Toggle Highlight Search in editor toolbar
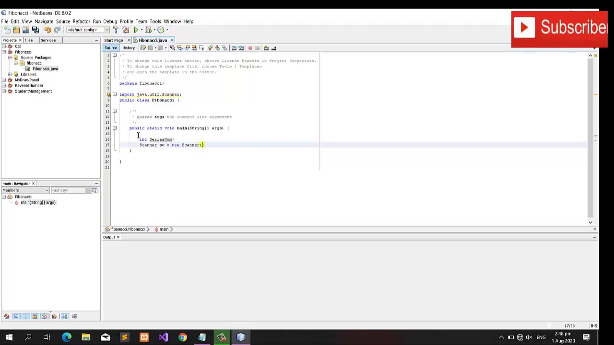Screen dimensions: 614x345 pyautogui.click(x=194, y=48)
